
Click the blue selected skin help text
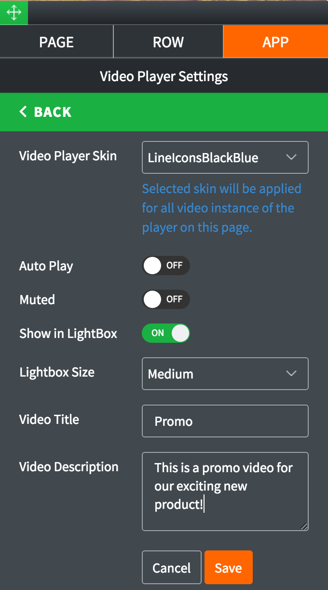pos(222,208)
